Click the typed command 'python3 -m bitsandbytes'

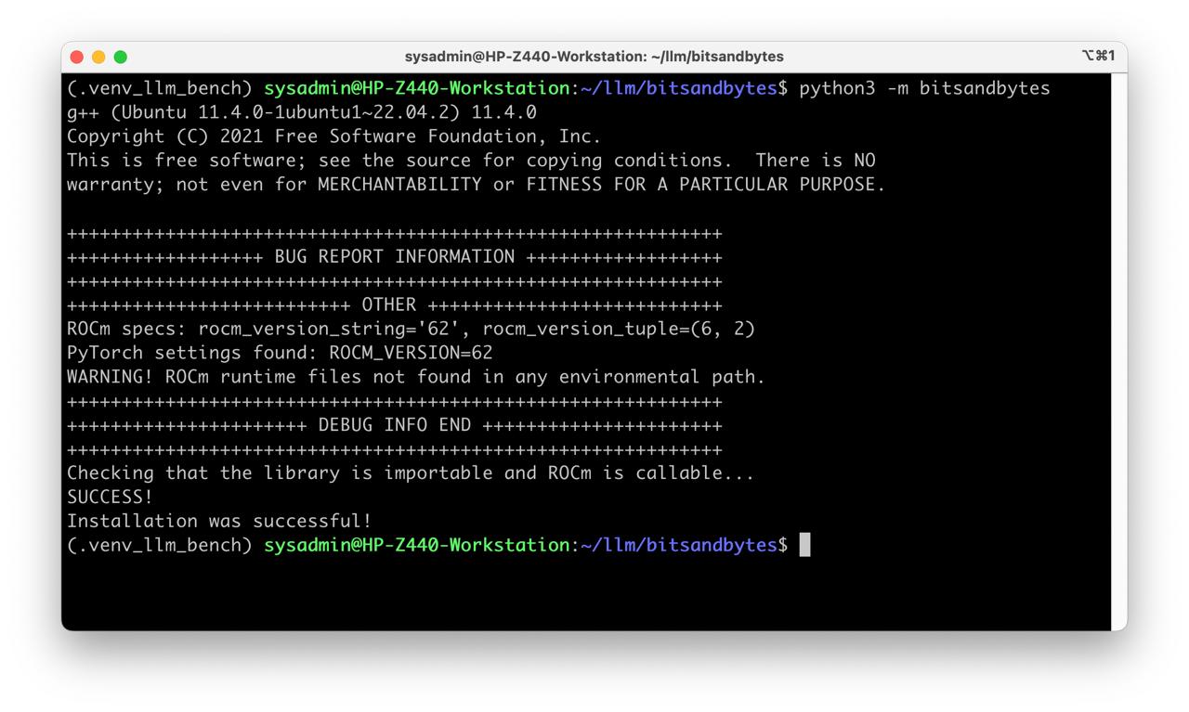[x=924, y=88]
